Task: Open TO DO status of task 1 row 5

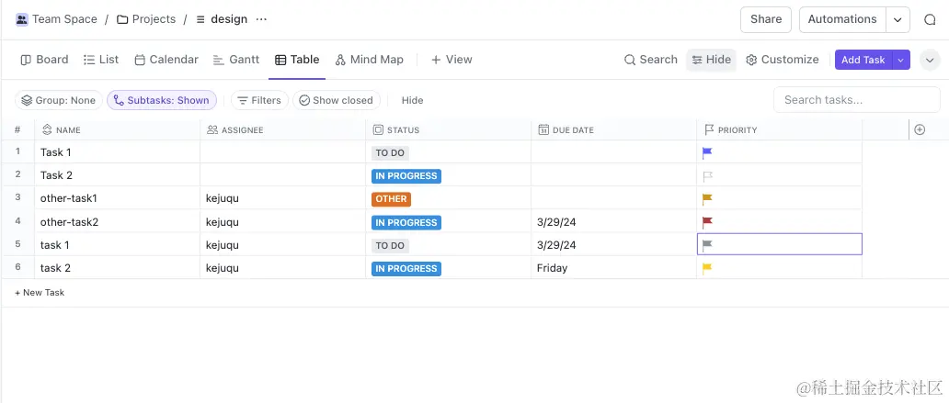Action: (390, 245)
